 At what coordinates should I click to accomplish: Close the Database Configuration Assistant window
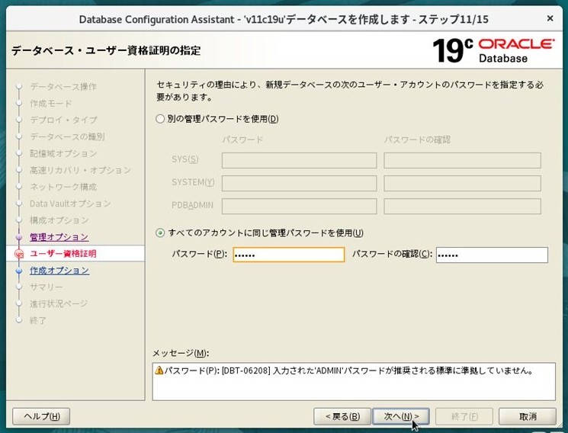coord(550,18)
